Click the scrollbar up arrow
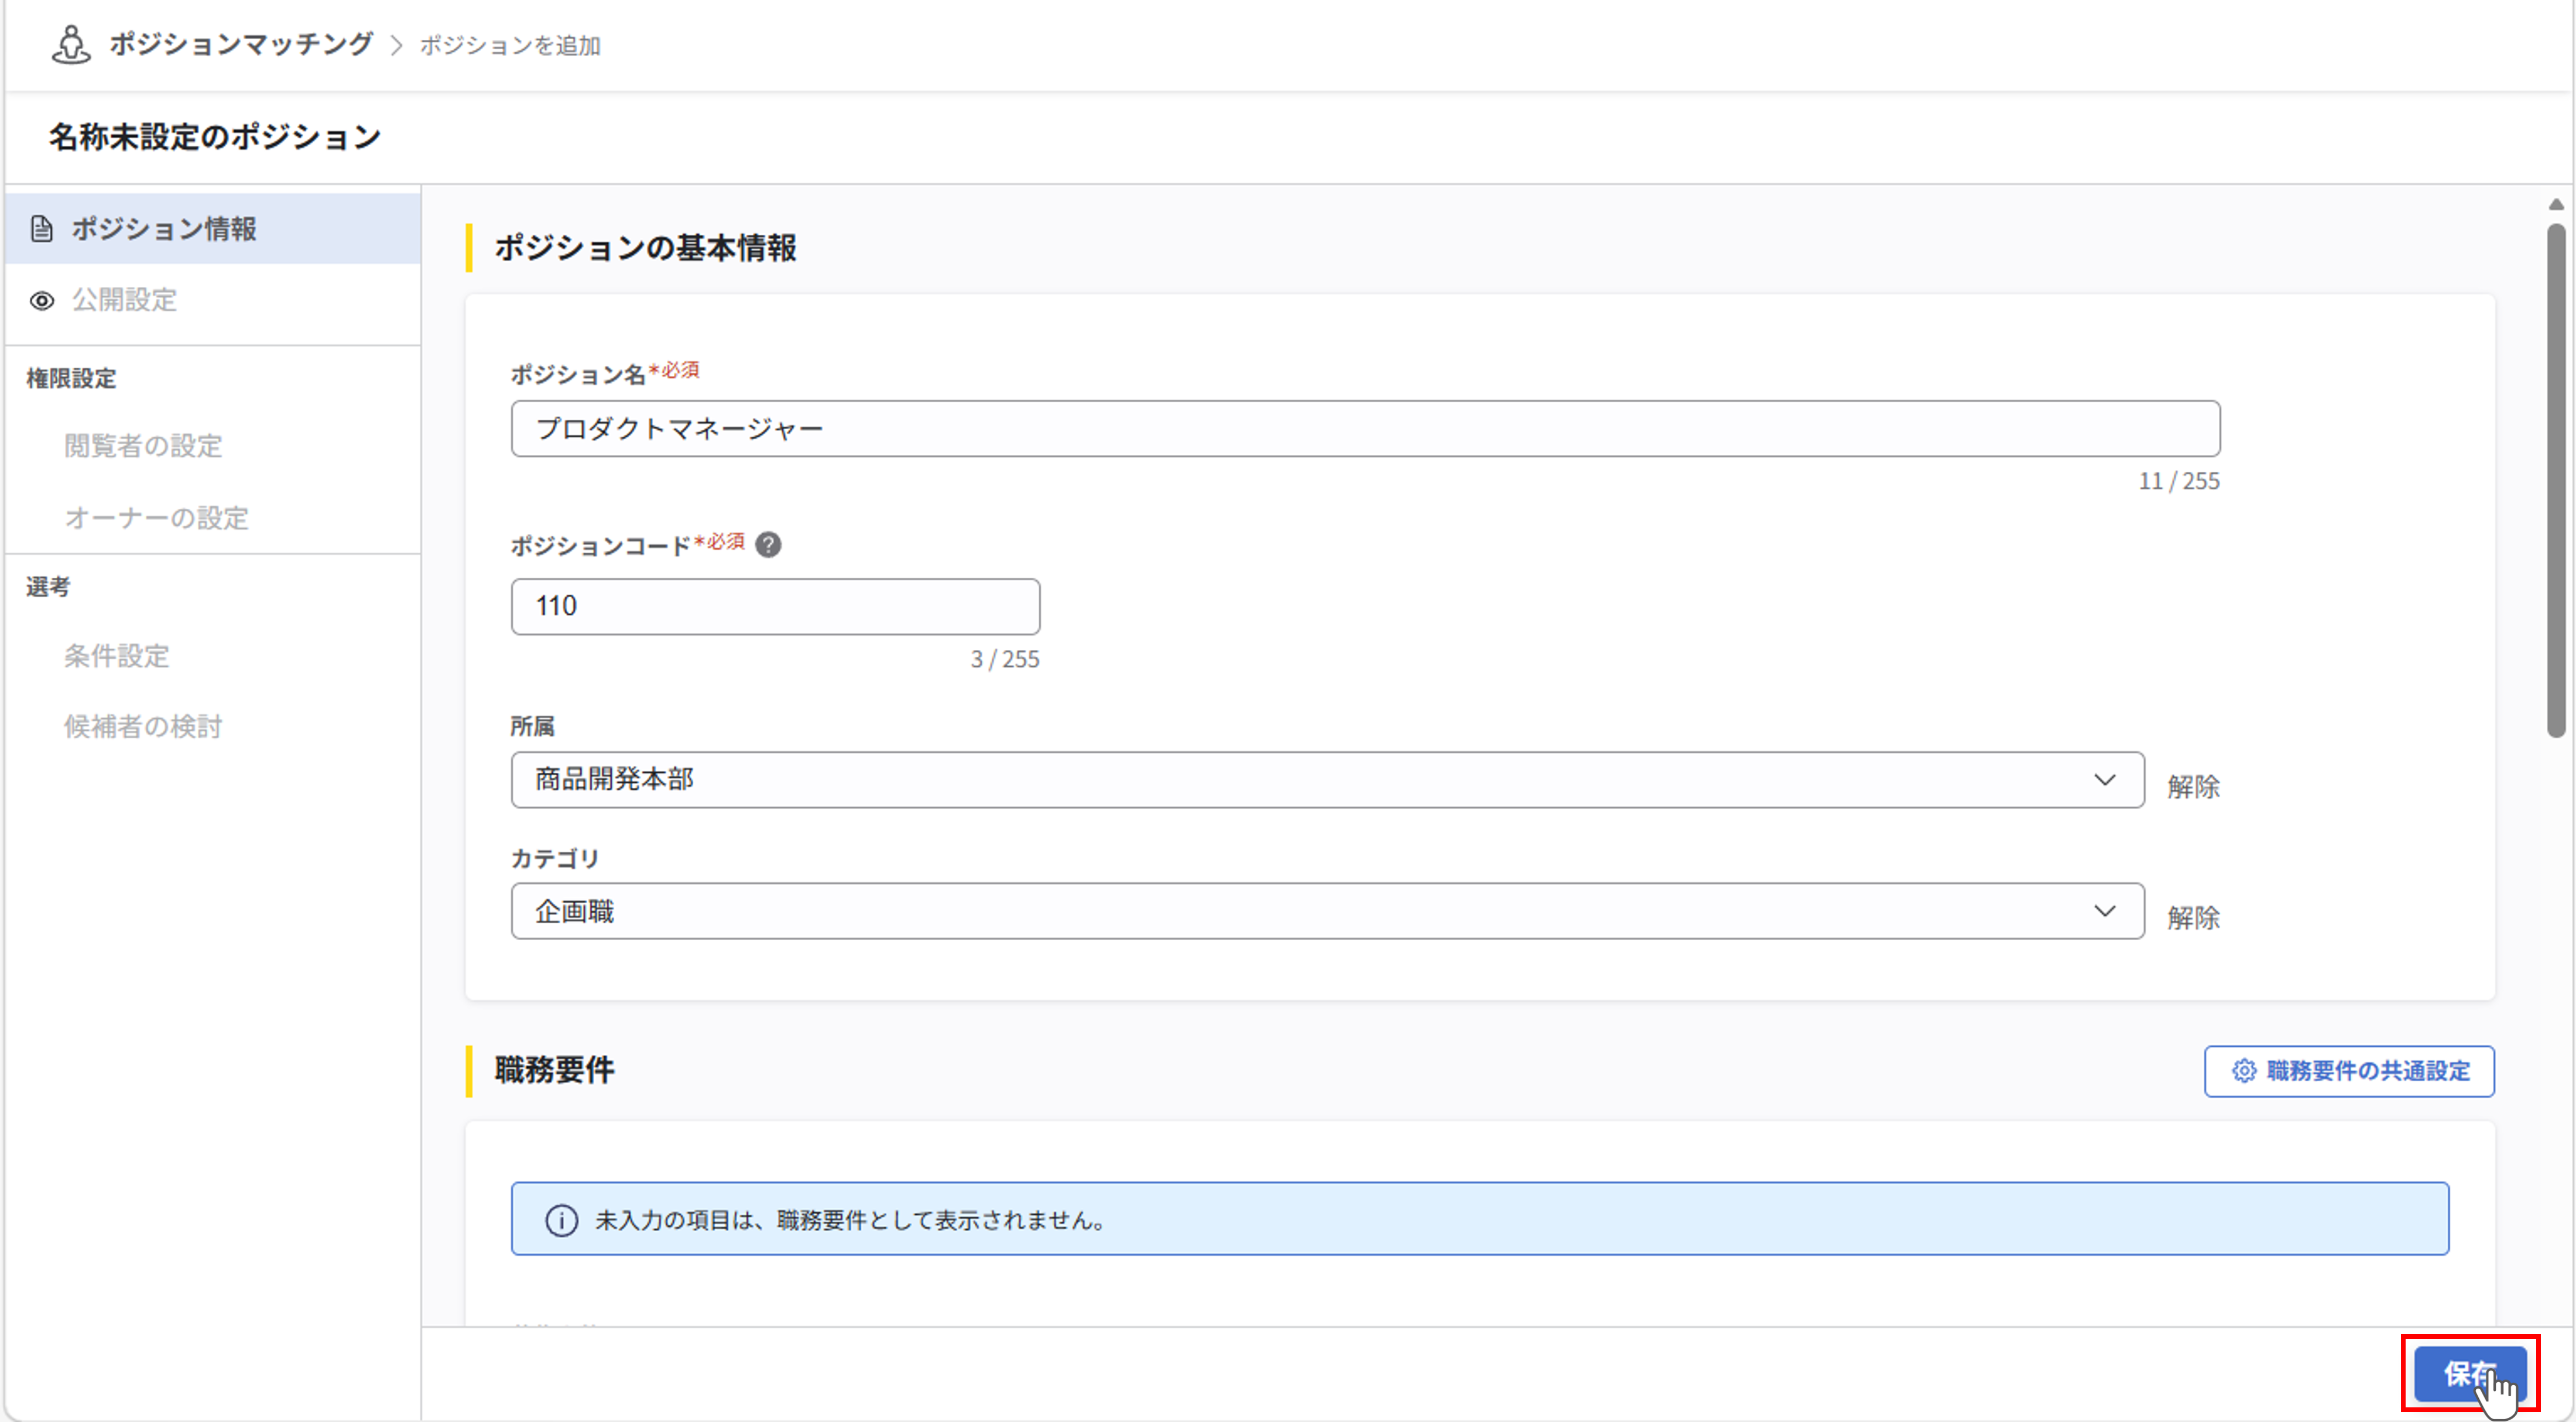This screenshot has height=1422, width=2576. click(x=2556, y=204)
